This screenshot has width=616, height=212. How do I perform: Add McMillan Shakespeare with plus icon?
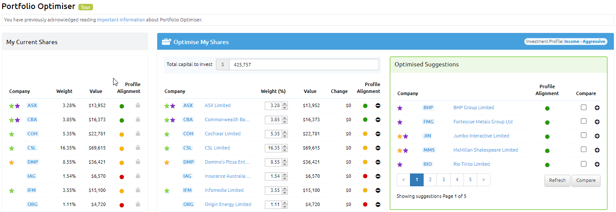point(597,150)
